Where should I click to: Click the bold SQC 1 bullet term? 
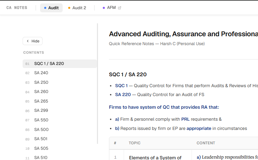121,86
